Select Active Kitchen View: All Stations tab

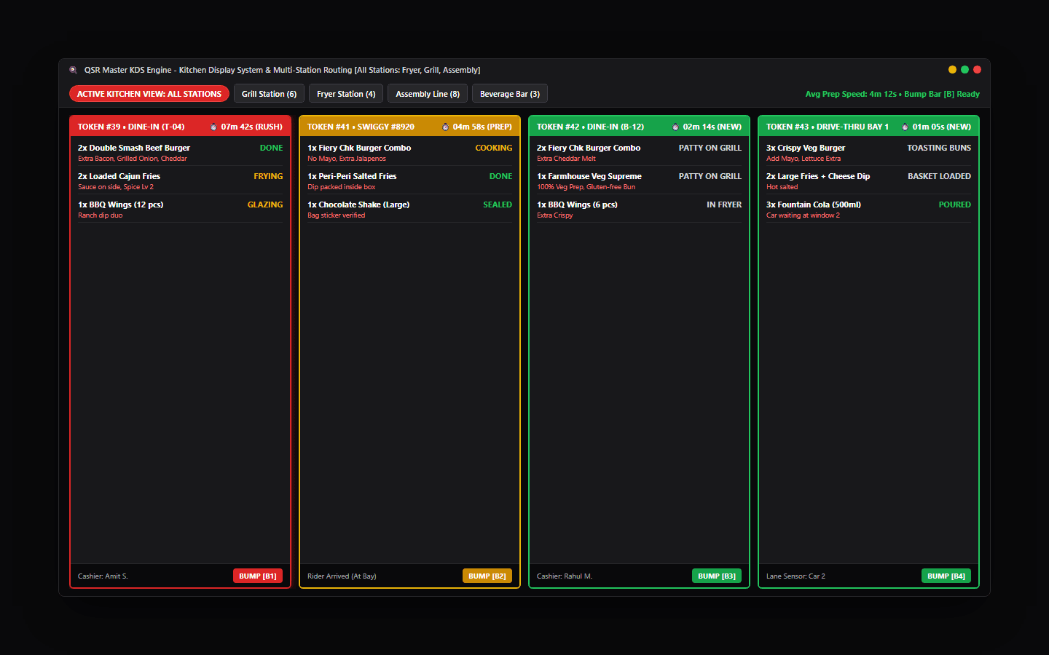(149, 94)
